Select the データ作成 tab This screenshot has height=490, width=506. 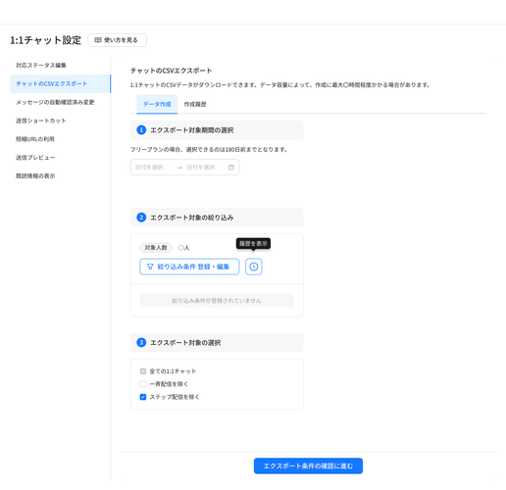pyautogui.click(x=157, y=104)
